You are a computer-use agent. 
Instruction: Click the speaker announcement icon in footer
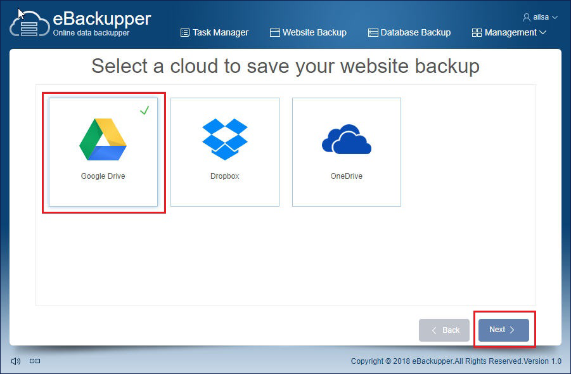tap(16, 361)
